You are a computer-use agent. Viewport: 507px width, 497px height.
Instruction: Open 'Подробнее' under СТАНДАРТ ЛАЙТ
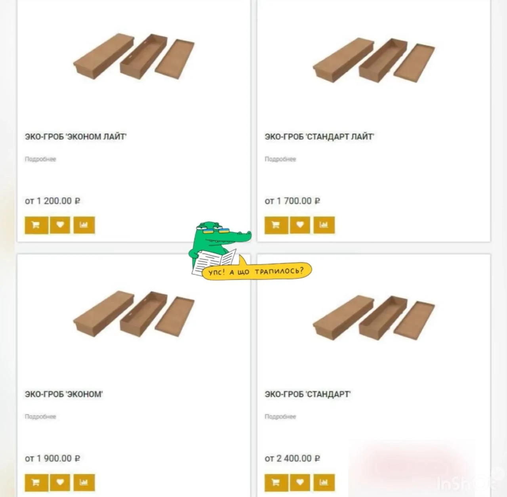tap(280, 159)
